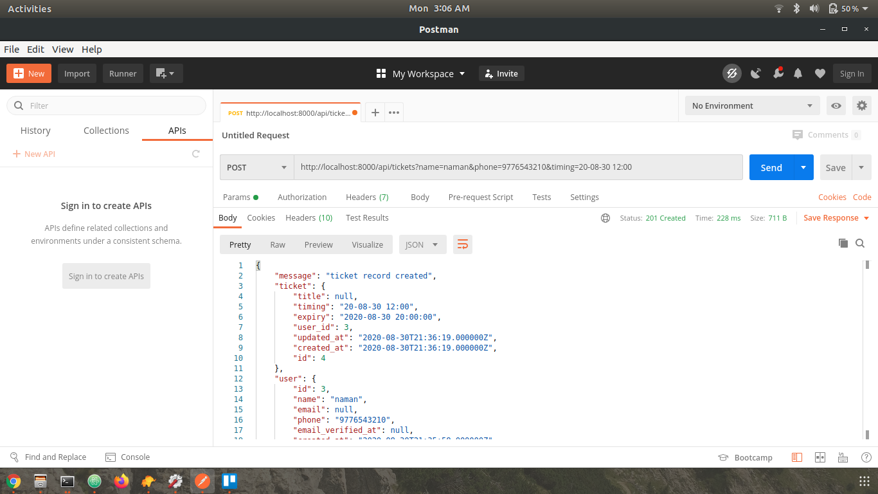Image resolution: width=878 pixels, height=494 pixels.
Task: Open the JSON format dropdown
Action: pos(422,244)
